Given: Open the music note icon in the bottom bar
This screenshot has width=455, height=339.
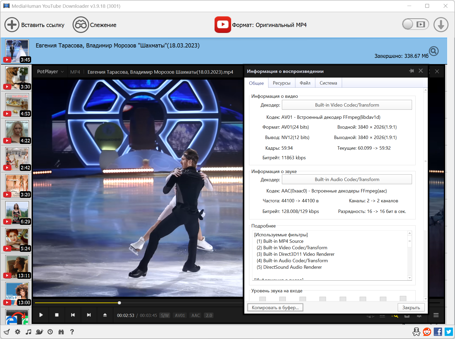Looking at the screenshot, I should click(29, 332).
